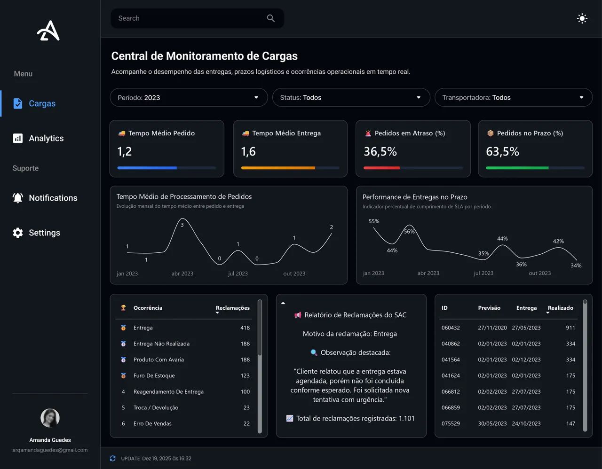Click the Settings gear icon

pyautogui.click(x=18, y=233)
